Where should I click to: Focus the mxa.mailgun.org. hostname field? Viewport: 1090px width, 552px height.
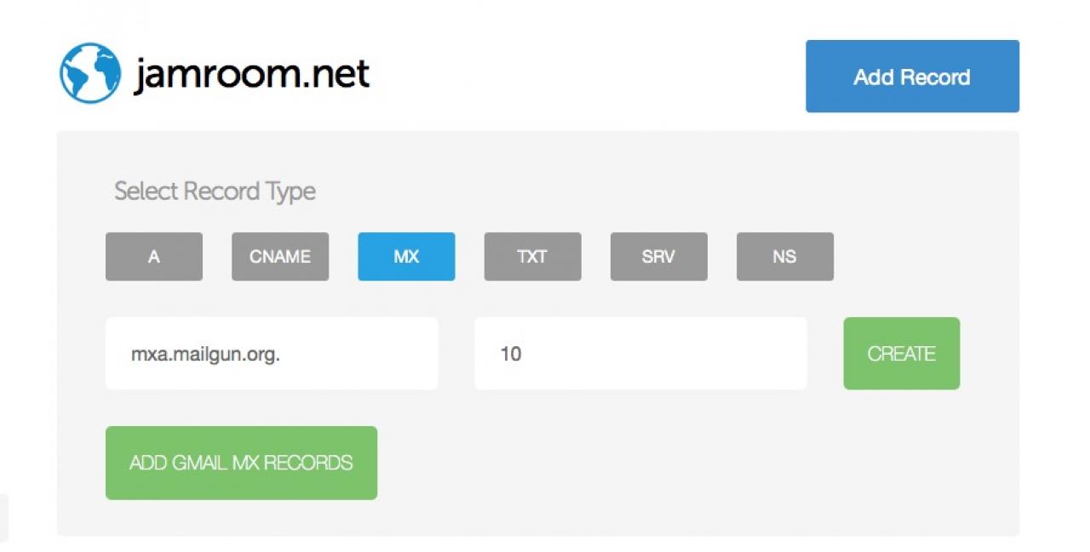click(272, 354)
